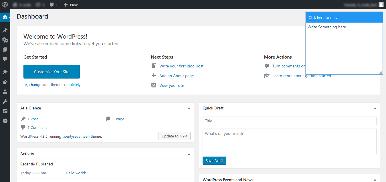The width and height of the screenshot is (386, 182).
Task: Collapse the At a Glance panel
Action: click(x=189, y=108)
